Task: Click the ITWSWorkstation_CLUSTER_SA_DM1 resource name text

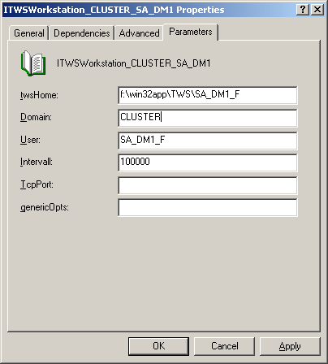Action: click(133, 63)
